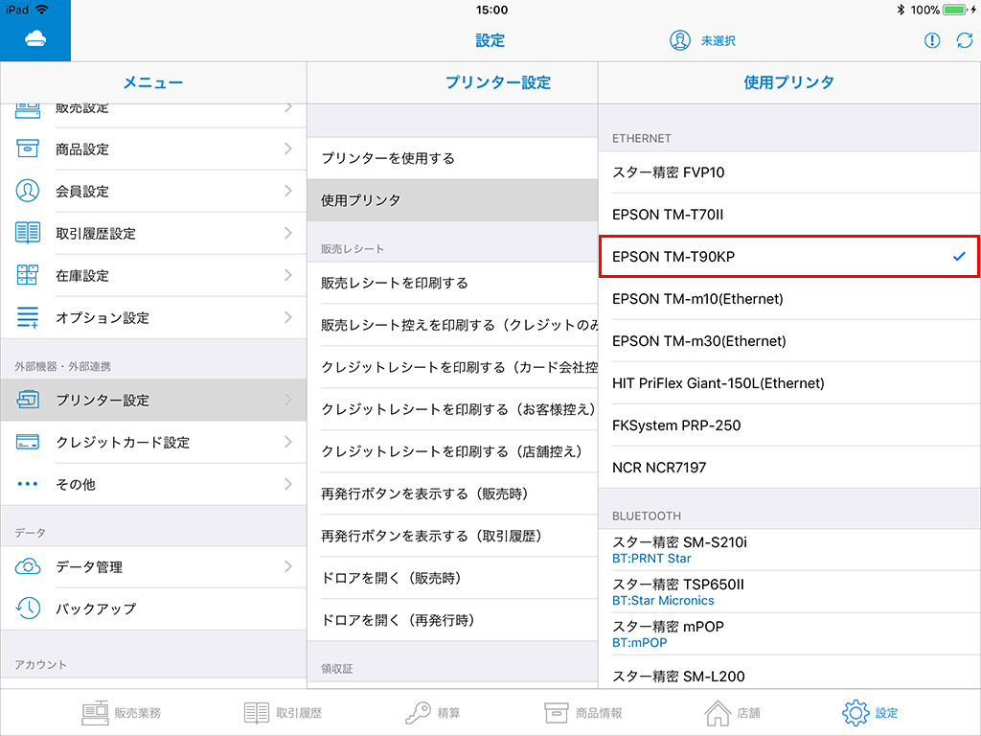Open クレジットカード設定 submenu

[x=153, y=442]
